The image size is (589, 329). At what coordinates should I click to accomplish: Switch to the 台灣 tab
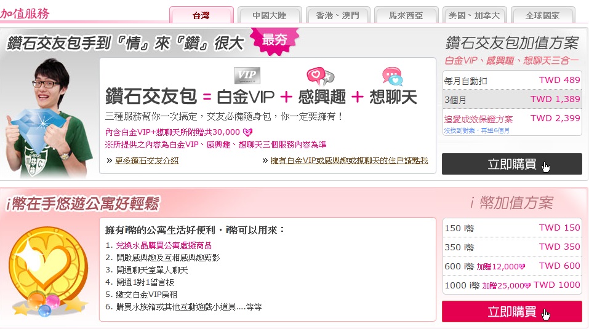tap(201, 15)
